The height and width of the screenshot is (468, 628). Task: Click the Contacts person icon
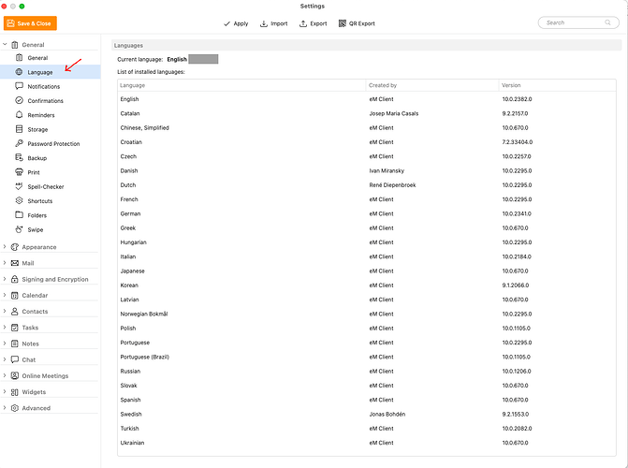[x=15, y=311]
